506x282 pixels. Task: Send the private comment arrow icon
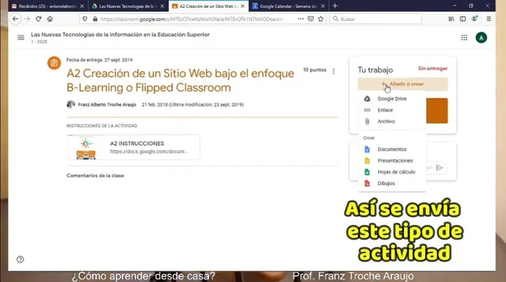pyautogui.click(x=439, y=167)
